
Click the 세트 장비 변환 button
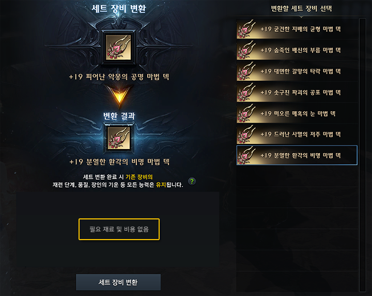coord(118,282)
